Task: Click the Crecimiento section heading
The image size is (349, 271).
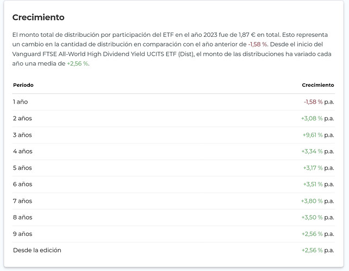Action: (38, 18)
